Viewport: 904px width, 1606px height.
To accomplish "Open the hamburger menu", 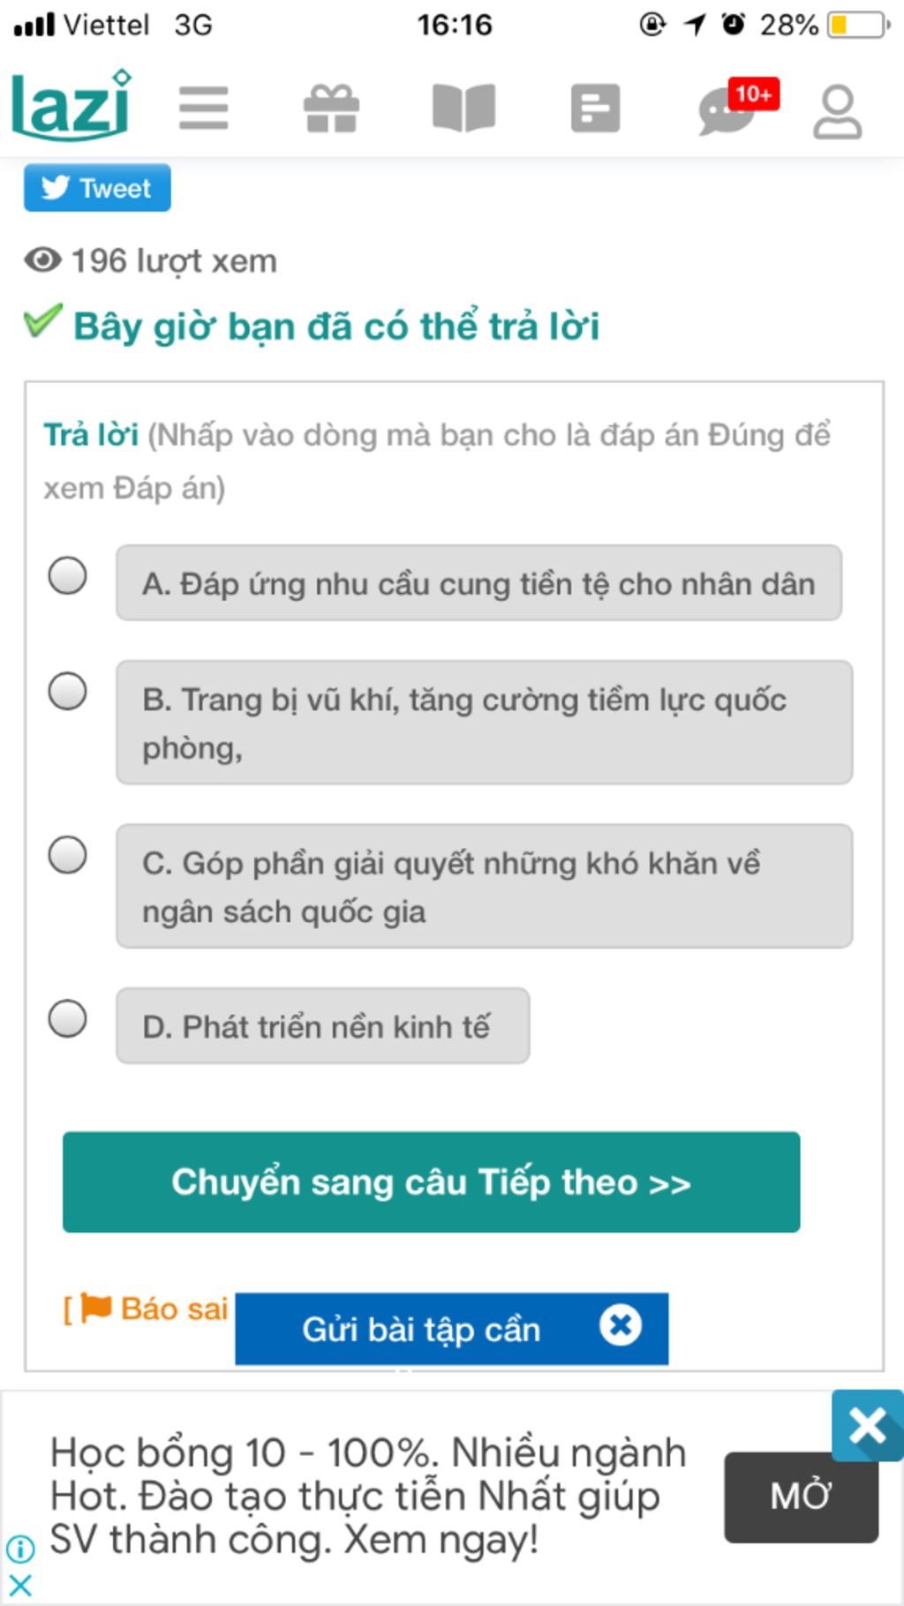I will 203,109.
